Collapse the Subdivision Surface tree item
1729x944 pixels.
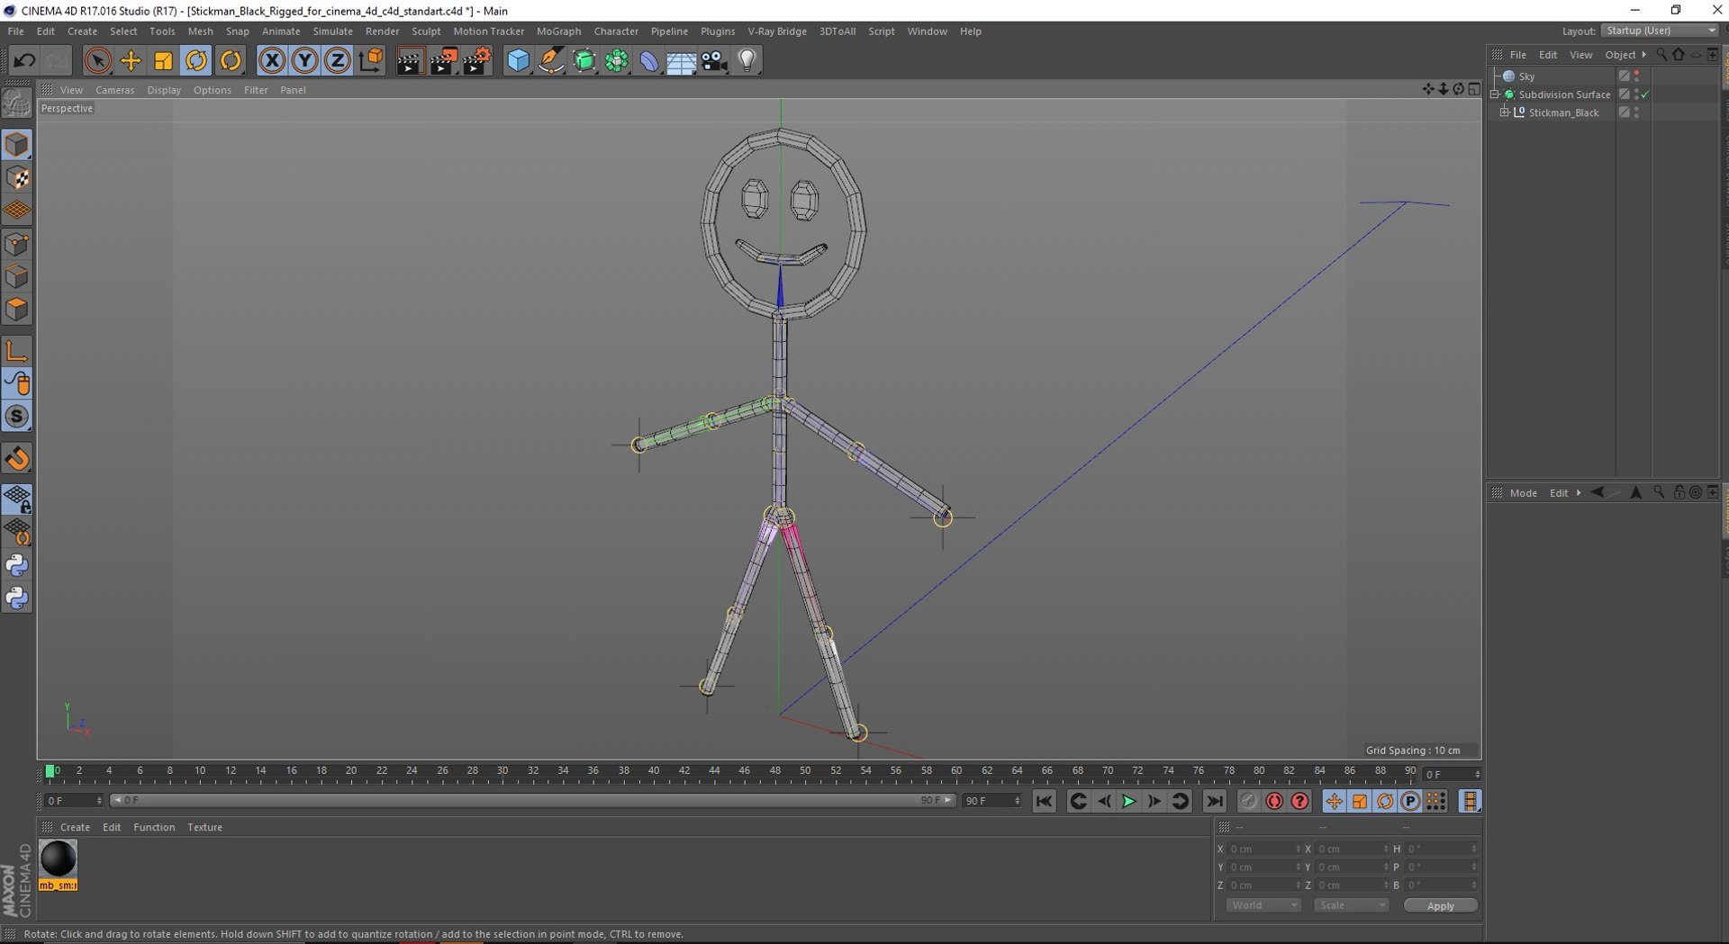pyautogui.click(x=1495, y=94)
